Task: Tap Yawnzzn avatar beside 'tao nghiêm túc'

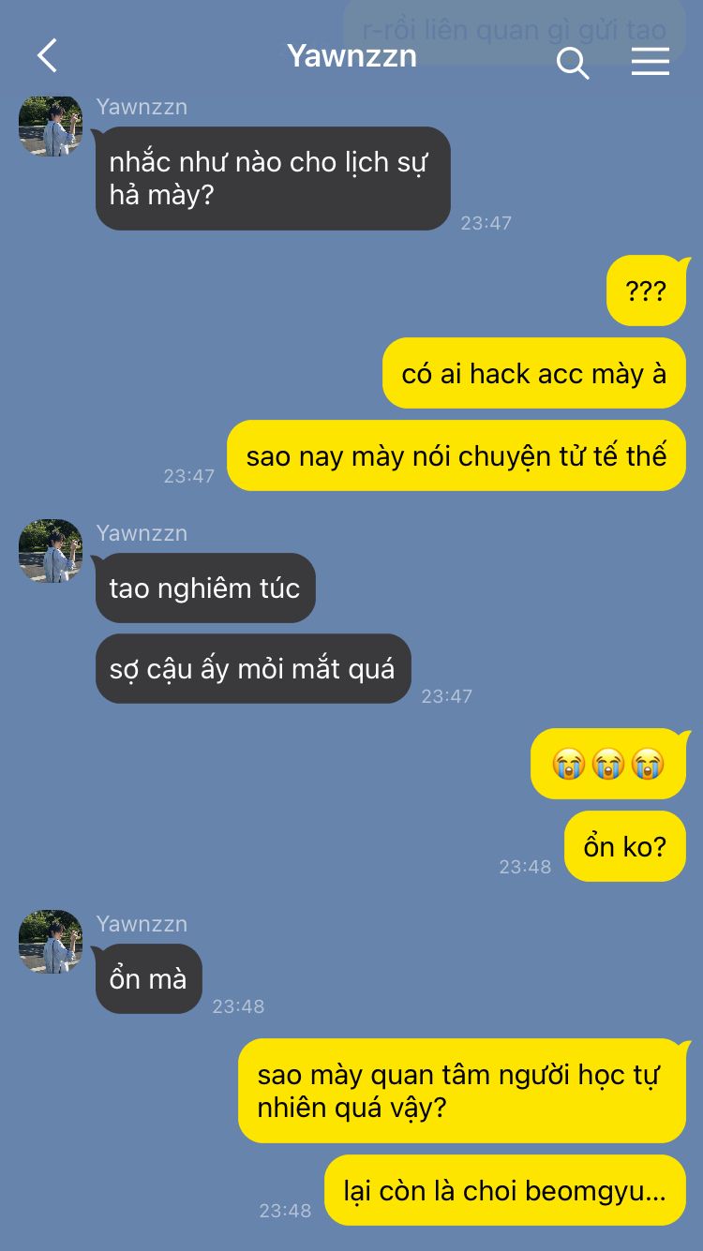Action: 51,551
